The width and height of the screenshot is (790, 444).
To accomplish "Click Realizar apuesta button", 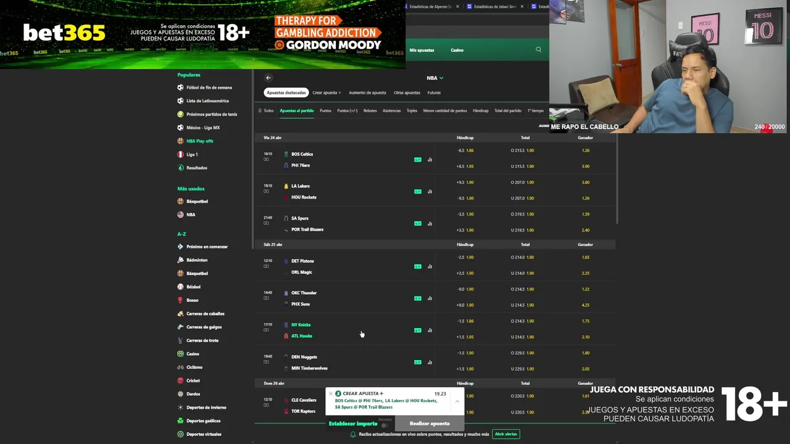I will 430,424.
